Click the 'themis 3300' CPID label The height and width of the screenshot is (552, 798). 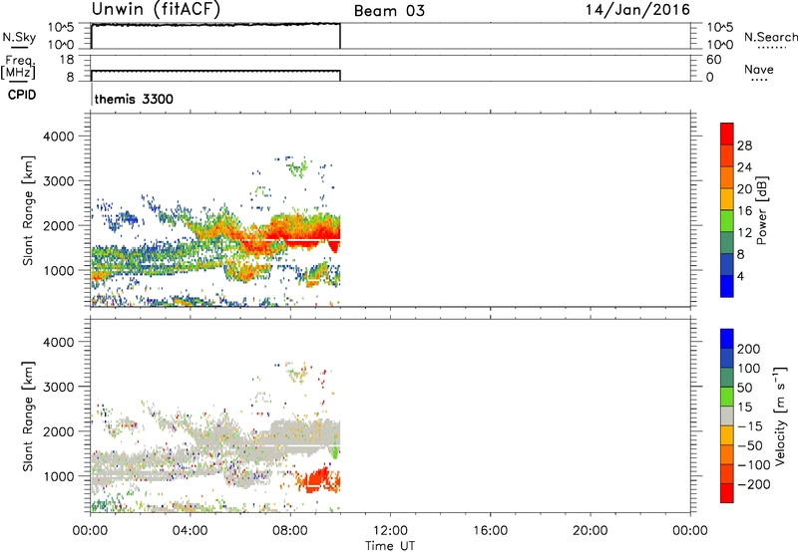(x=134, y=99)
